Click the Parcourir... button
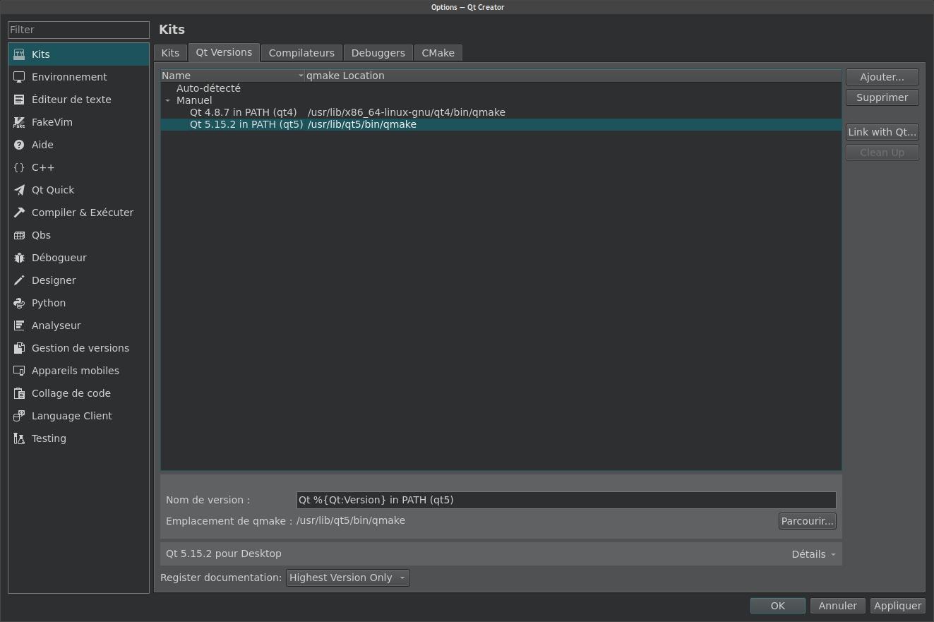 [x=808, y=521]
